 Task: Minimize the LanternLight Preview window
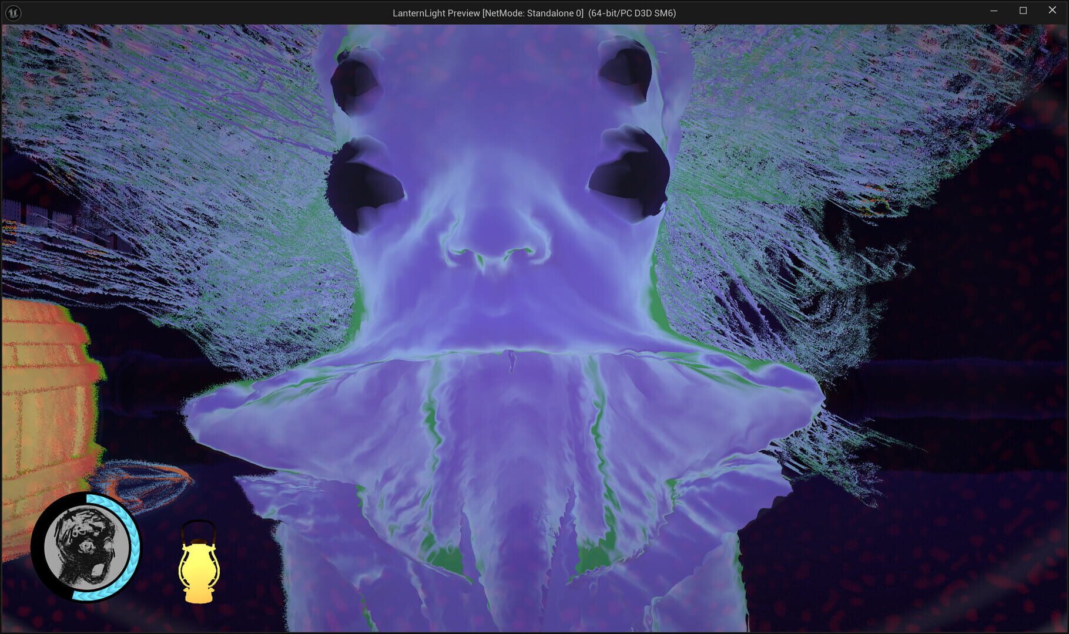point(993,10)
